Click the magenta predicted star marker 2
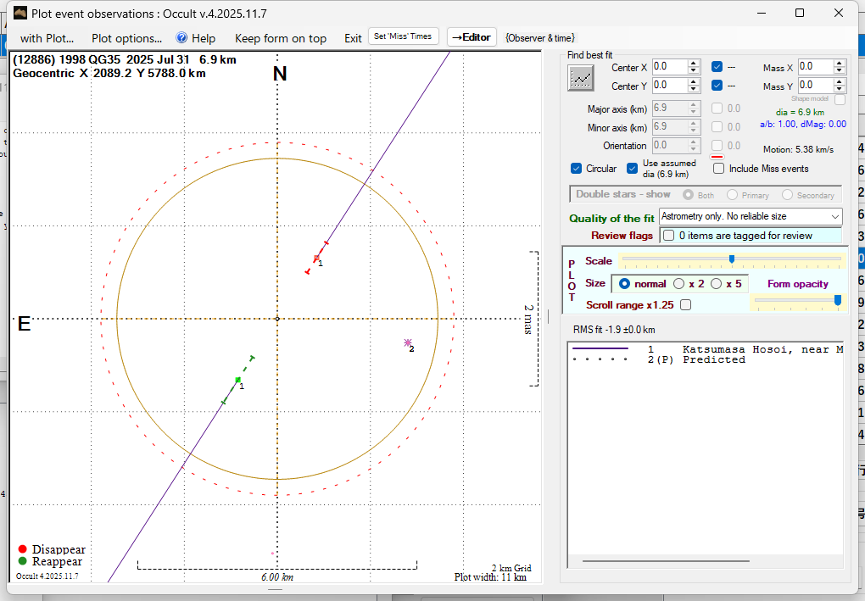 (x=408, y=342)
